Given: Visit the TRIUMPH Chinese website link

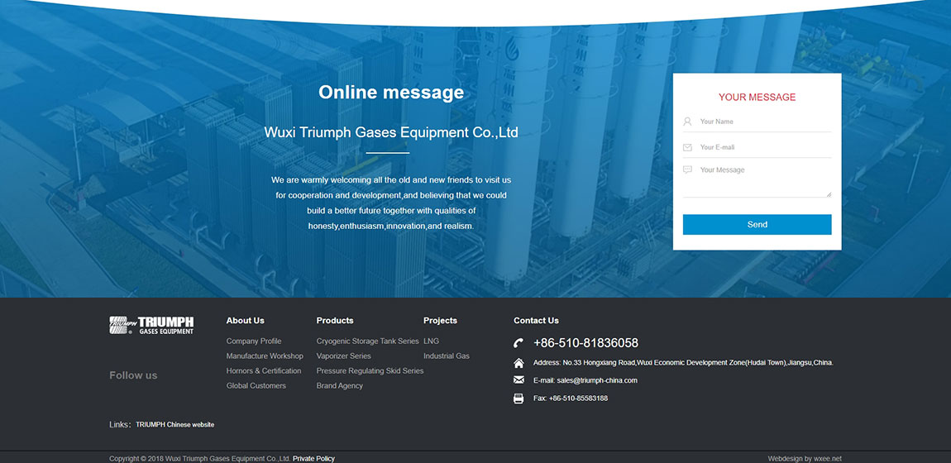Looking at the screenshot, I should coord(174,425).
